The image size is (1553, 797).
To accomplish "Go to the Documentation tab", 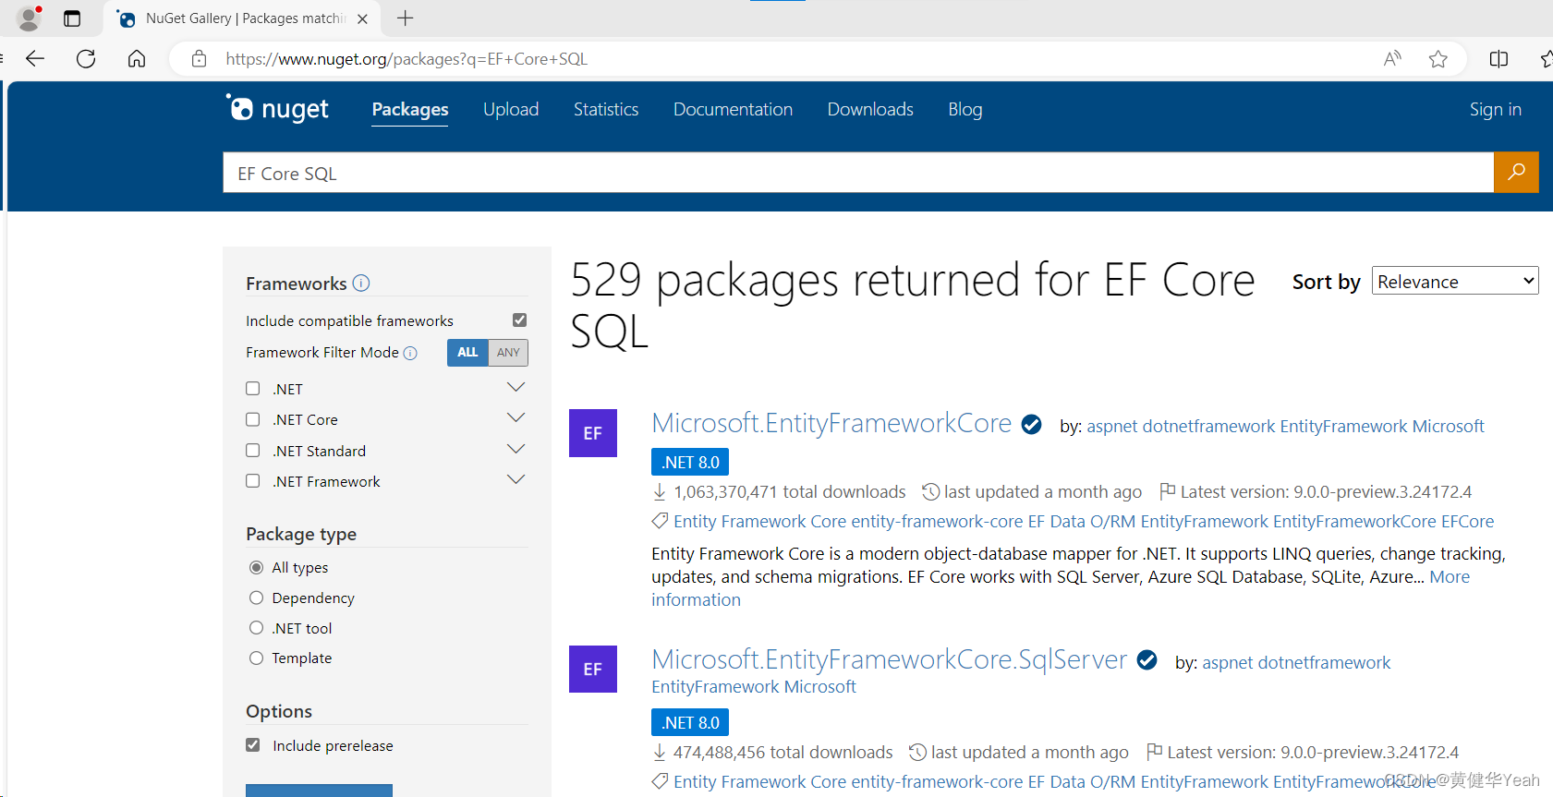I will (733, 109).
